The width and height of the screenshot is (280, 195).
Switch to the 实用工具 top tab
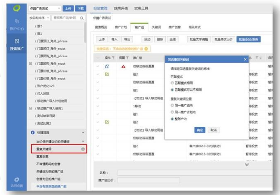point(141,8)
